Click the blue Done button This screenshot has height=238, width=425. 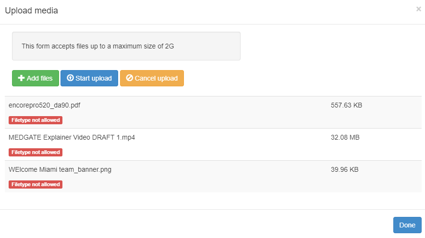(x=407, y=225)
